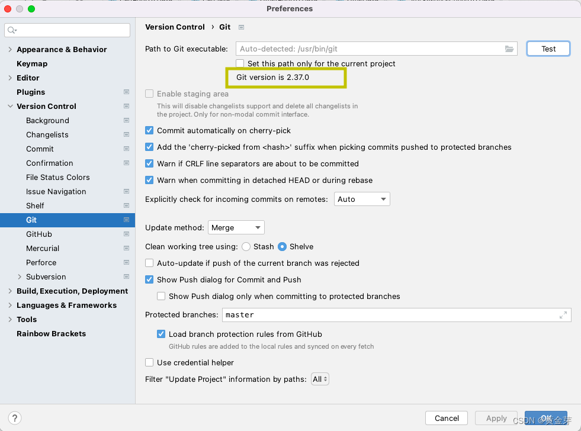The image size is (581, 431).
Task: Click the Cancel button
Action: 447,418
